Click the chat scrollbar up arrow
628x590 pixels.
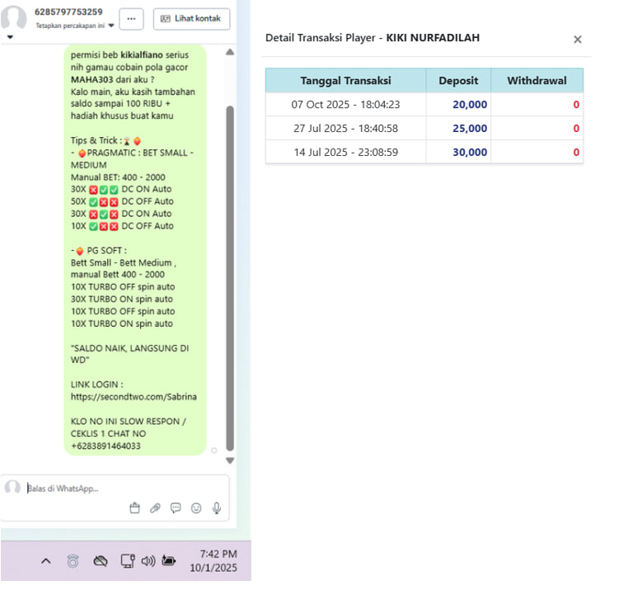tap(230, 52)
